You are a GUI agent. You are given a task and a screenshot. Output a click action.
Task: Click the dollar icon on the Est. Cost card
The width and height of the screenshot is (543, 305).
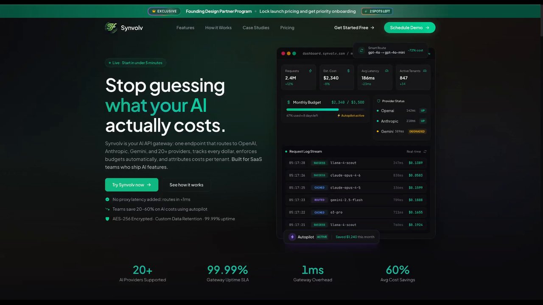coord(349,71)
